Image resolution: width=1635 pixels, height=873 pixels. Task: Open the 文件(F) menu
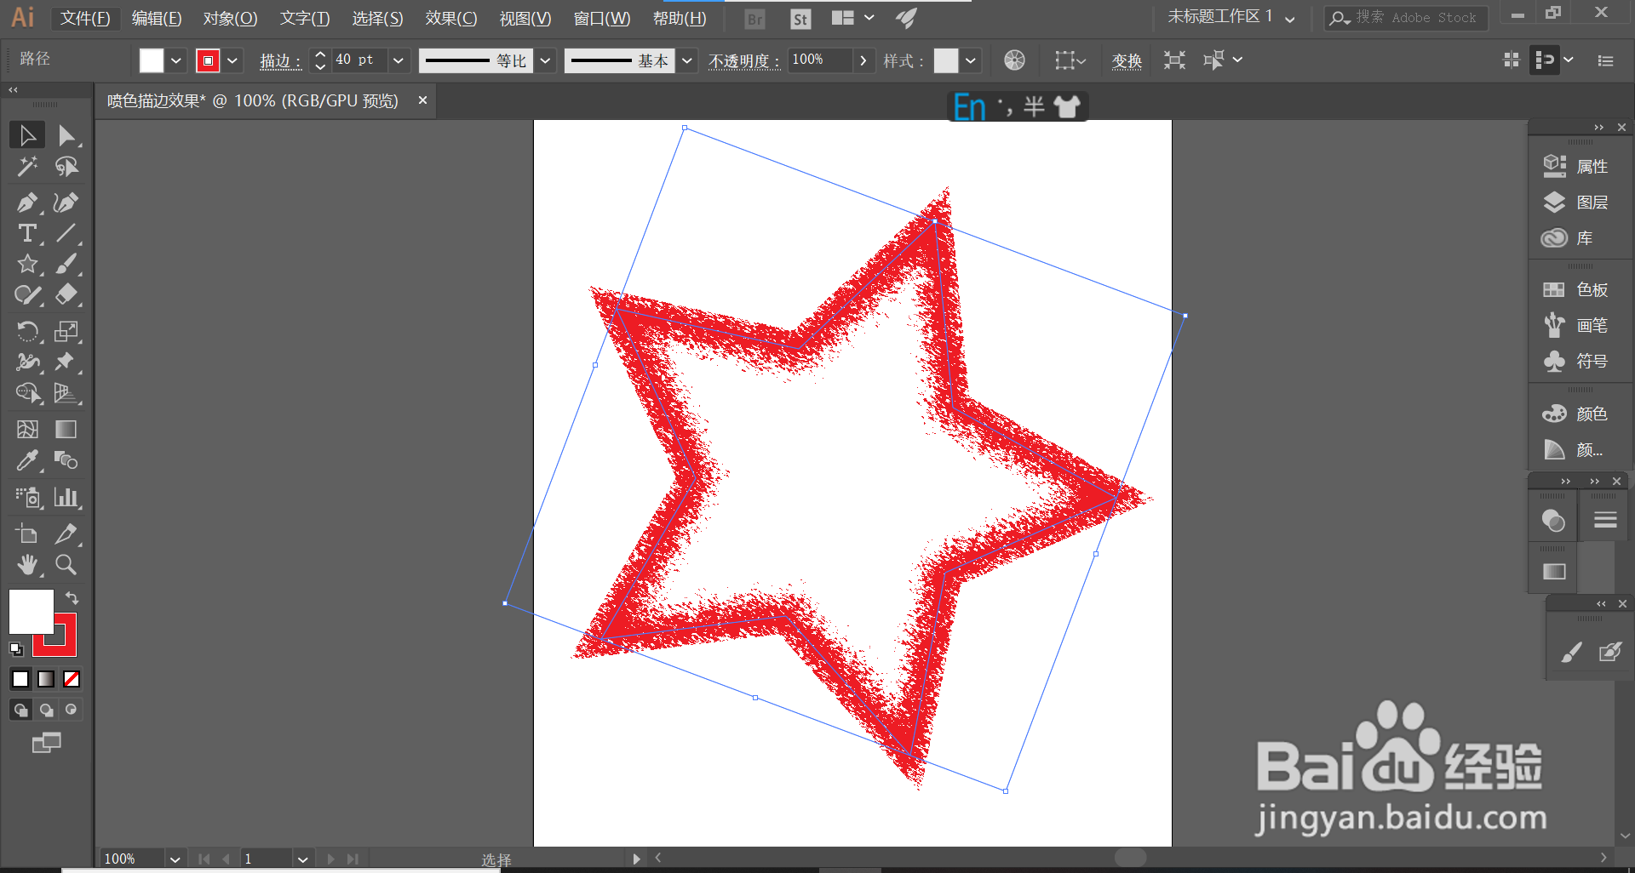point(85,18)
